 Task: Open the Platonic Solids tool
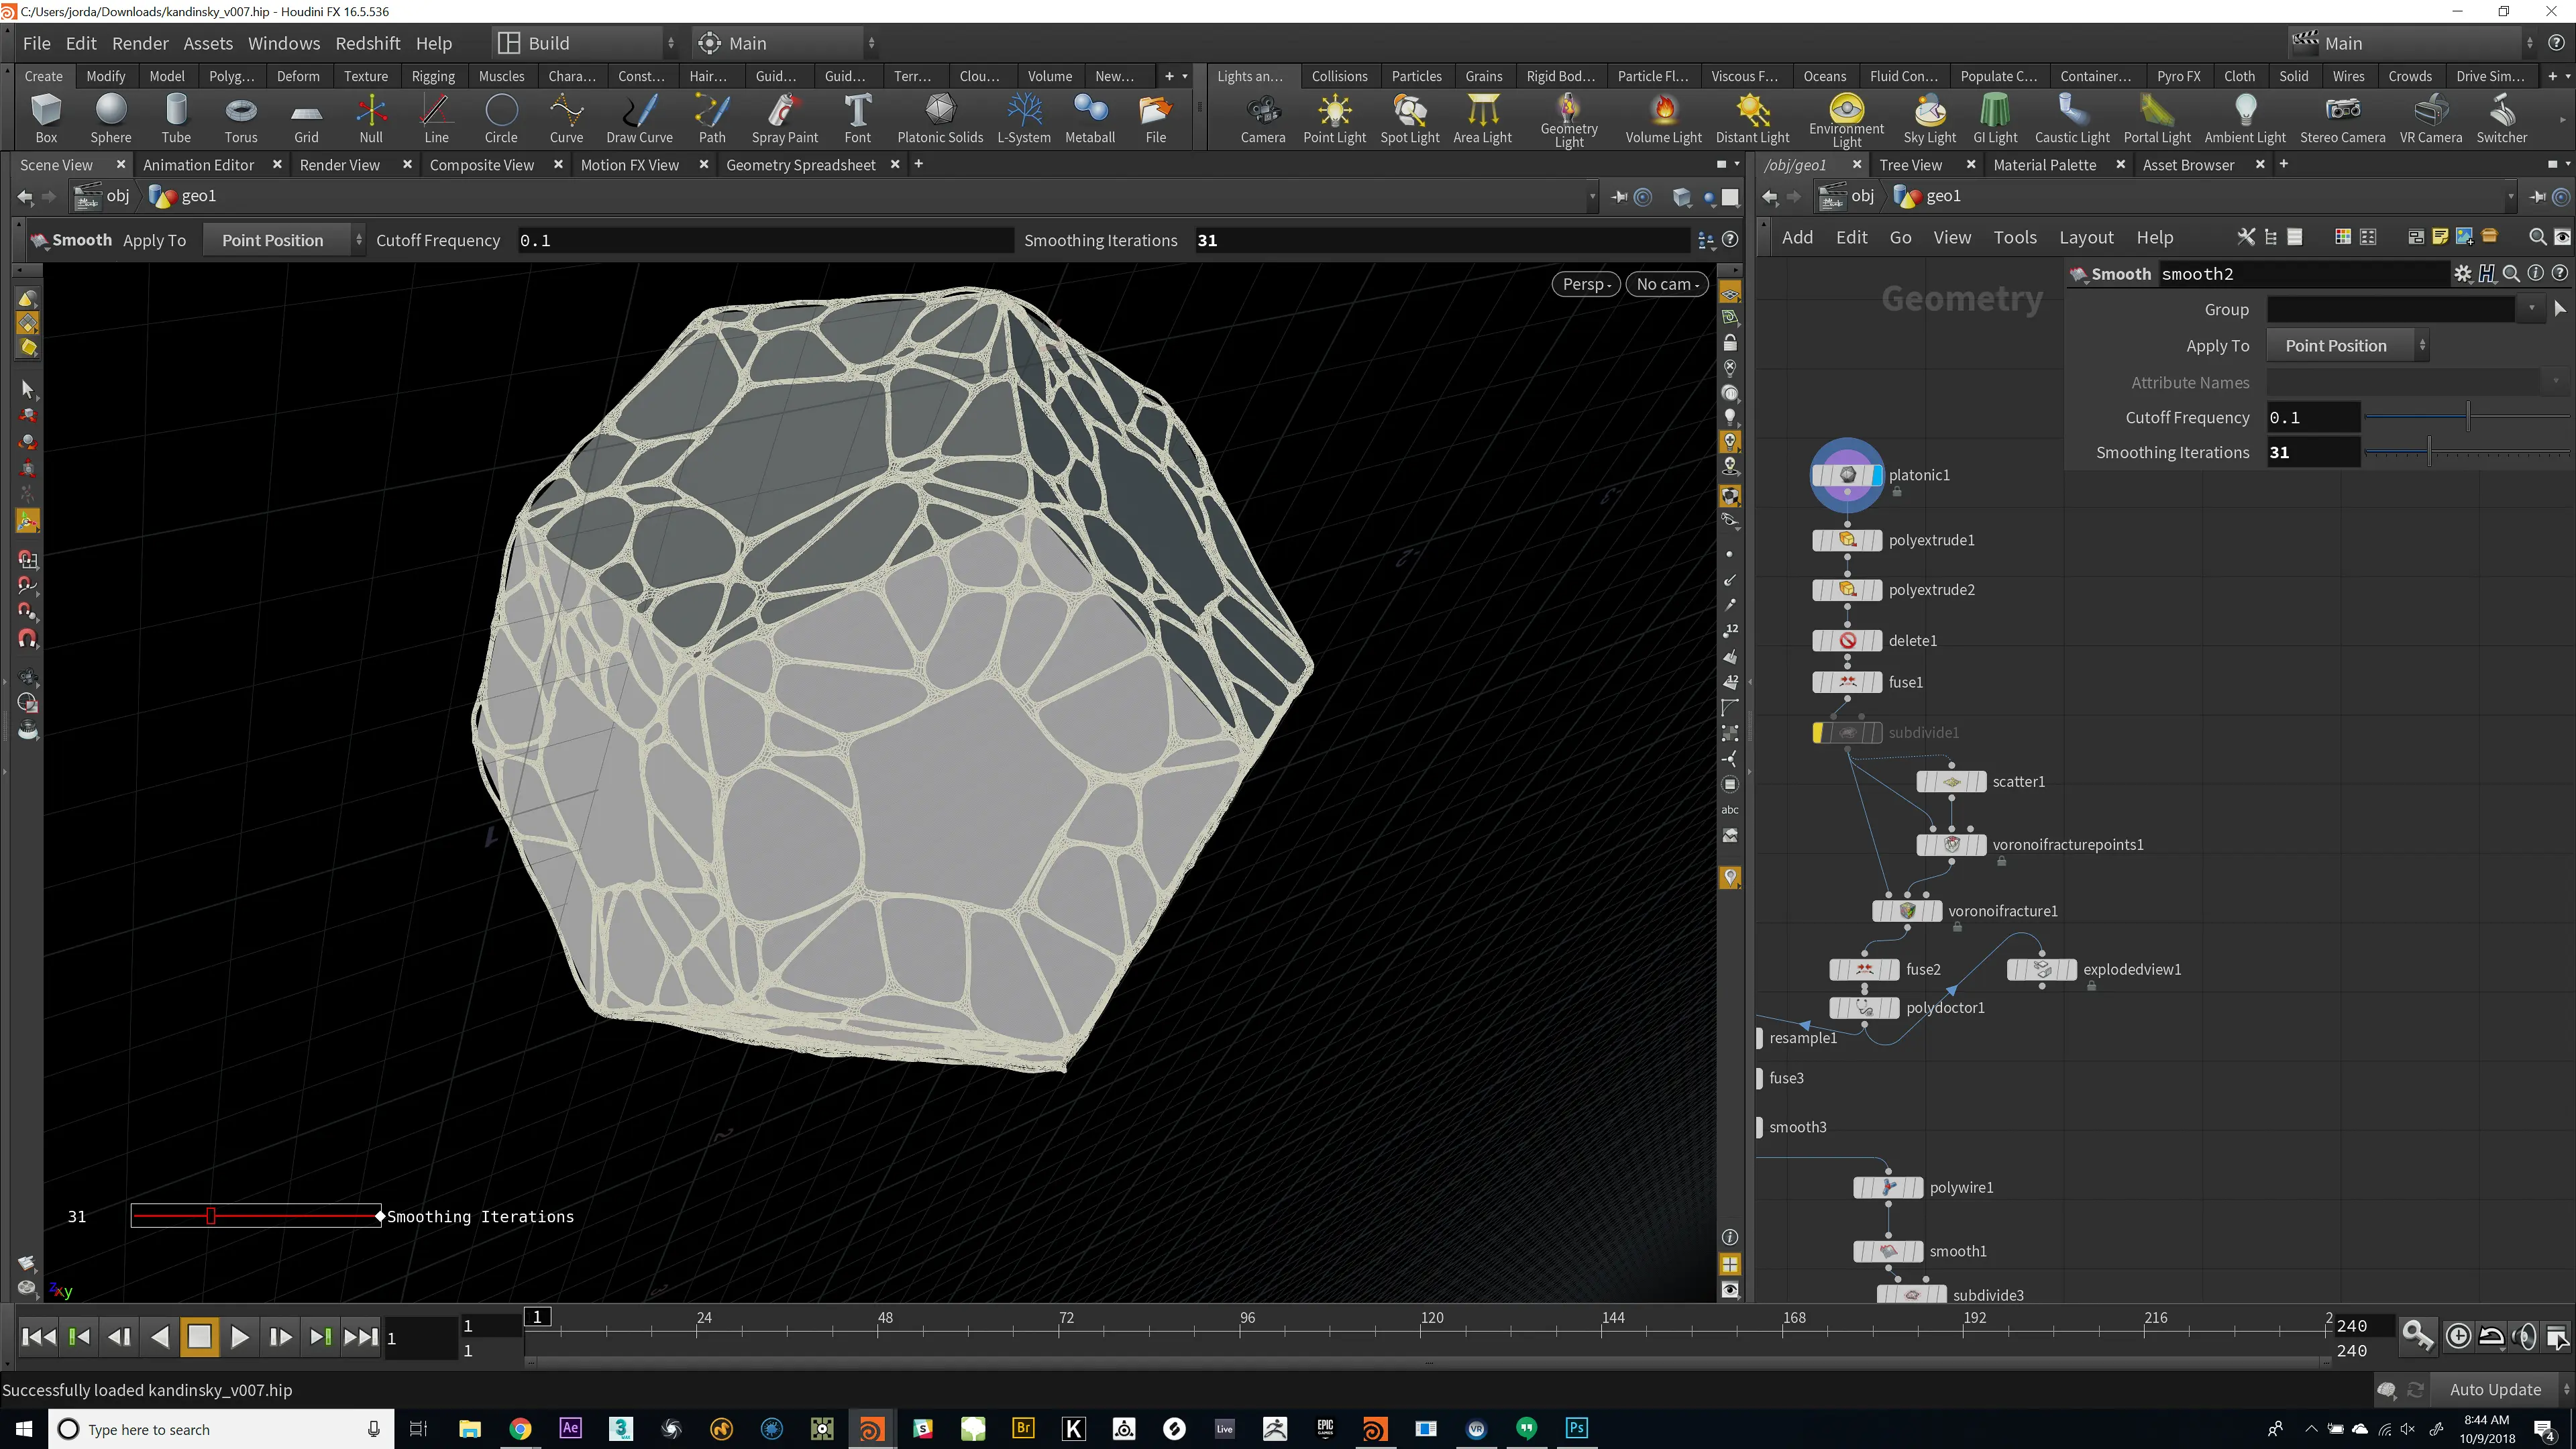click(x=940, y=118)
